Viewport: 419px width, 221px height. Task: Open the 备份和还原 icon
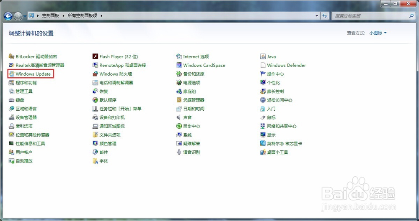pos(179,74)
